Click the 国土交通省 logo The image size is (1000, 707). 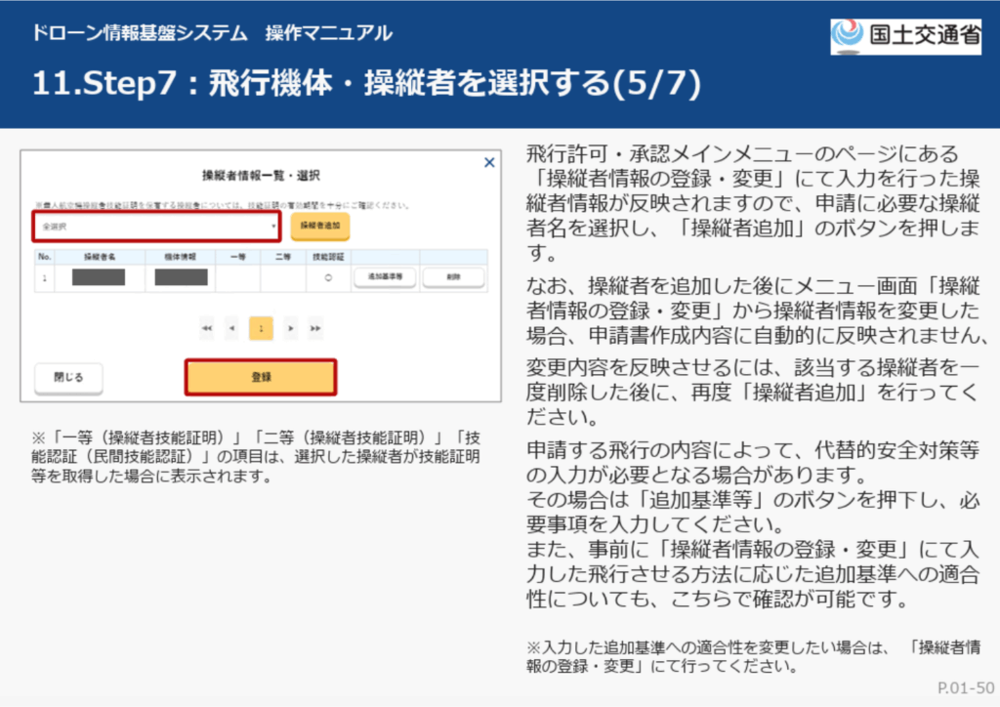coord(905,36)
